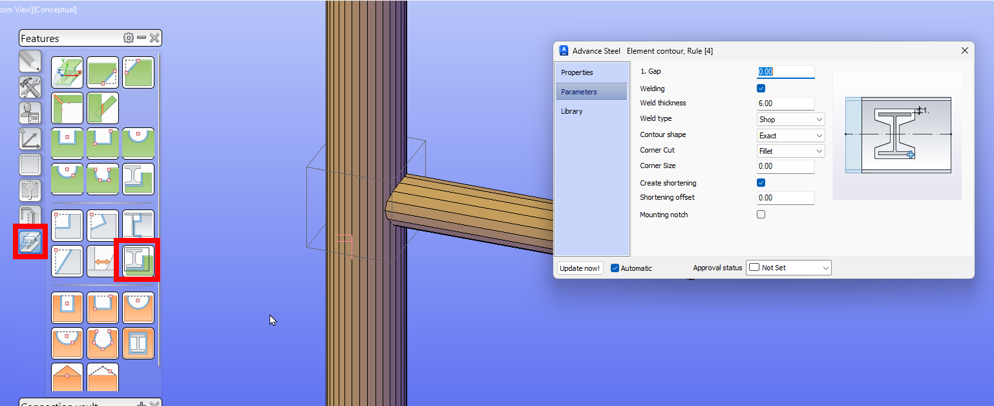
Task: Click highlighted gray I-beam element contour icon
Action: (138, 261)
